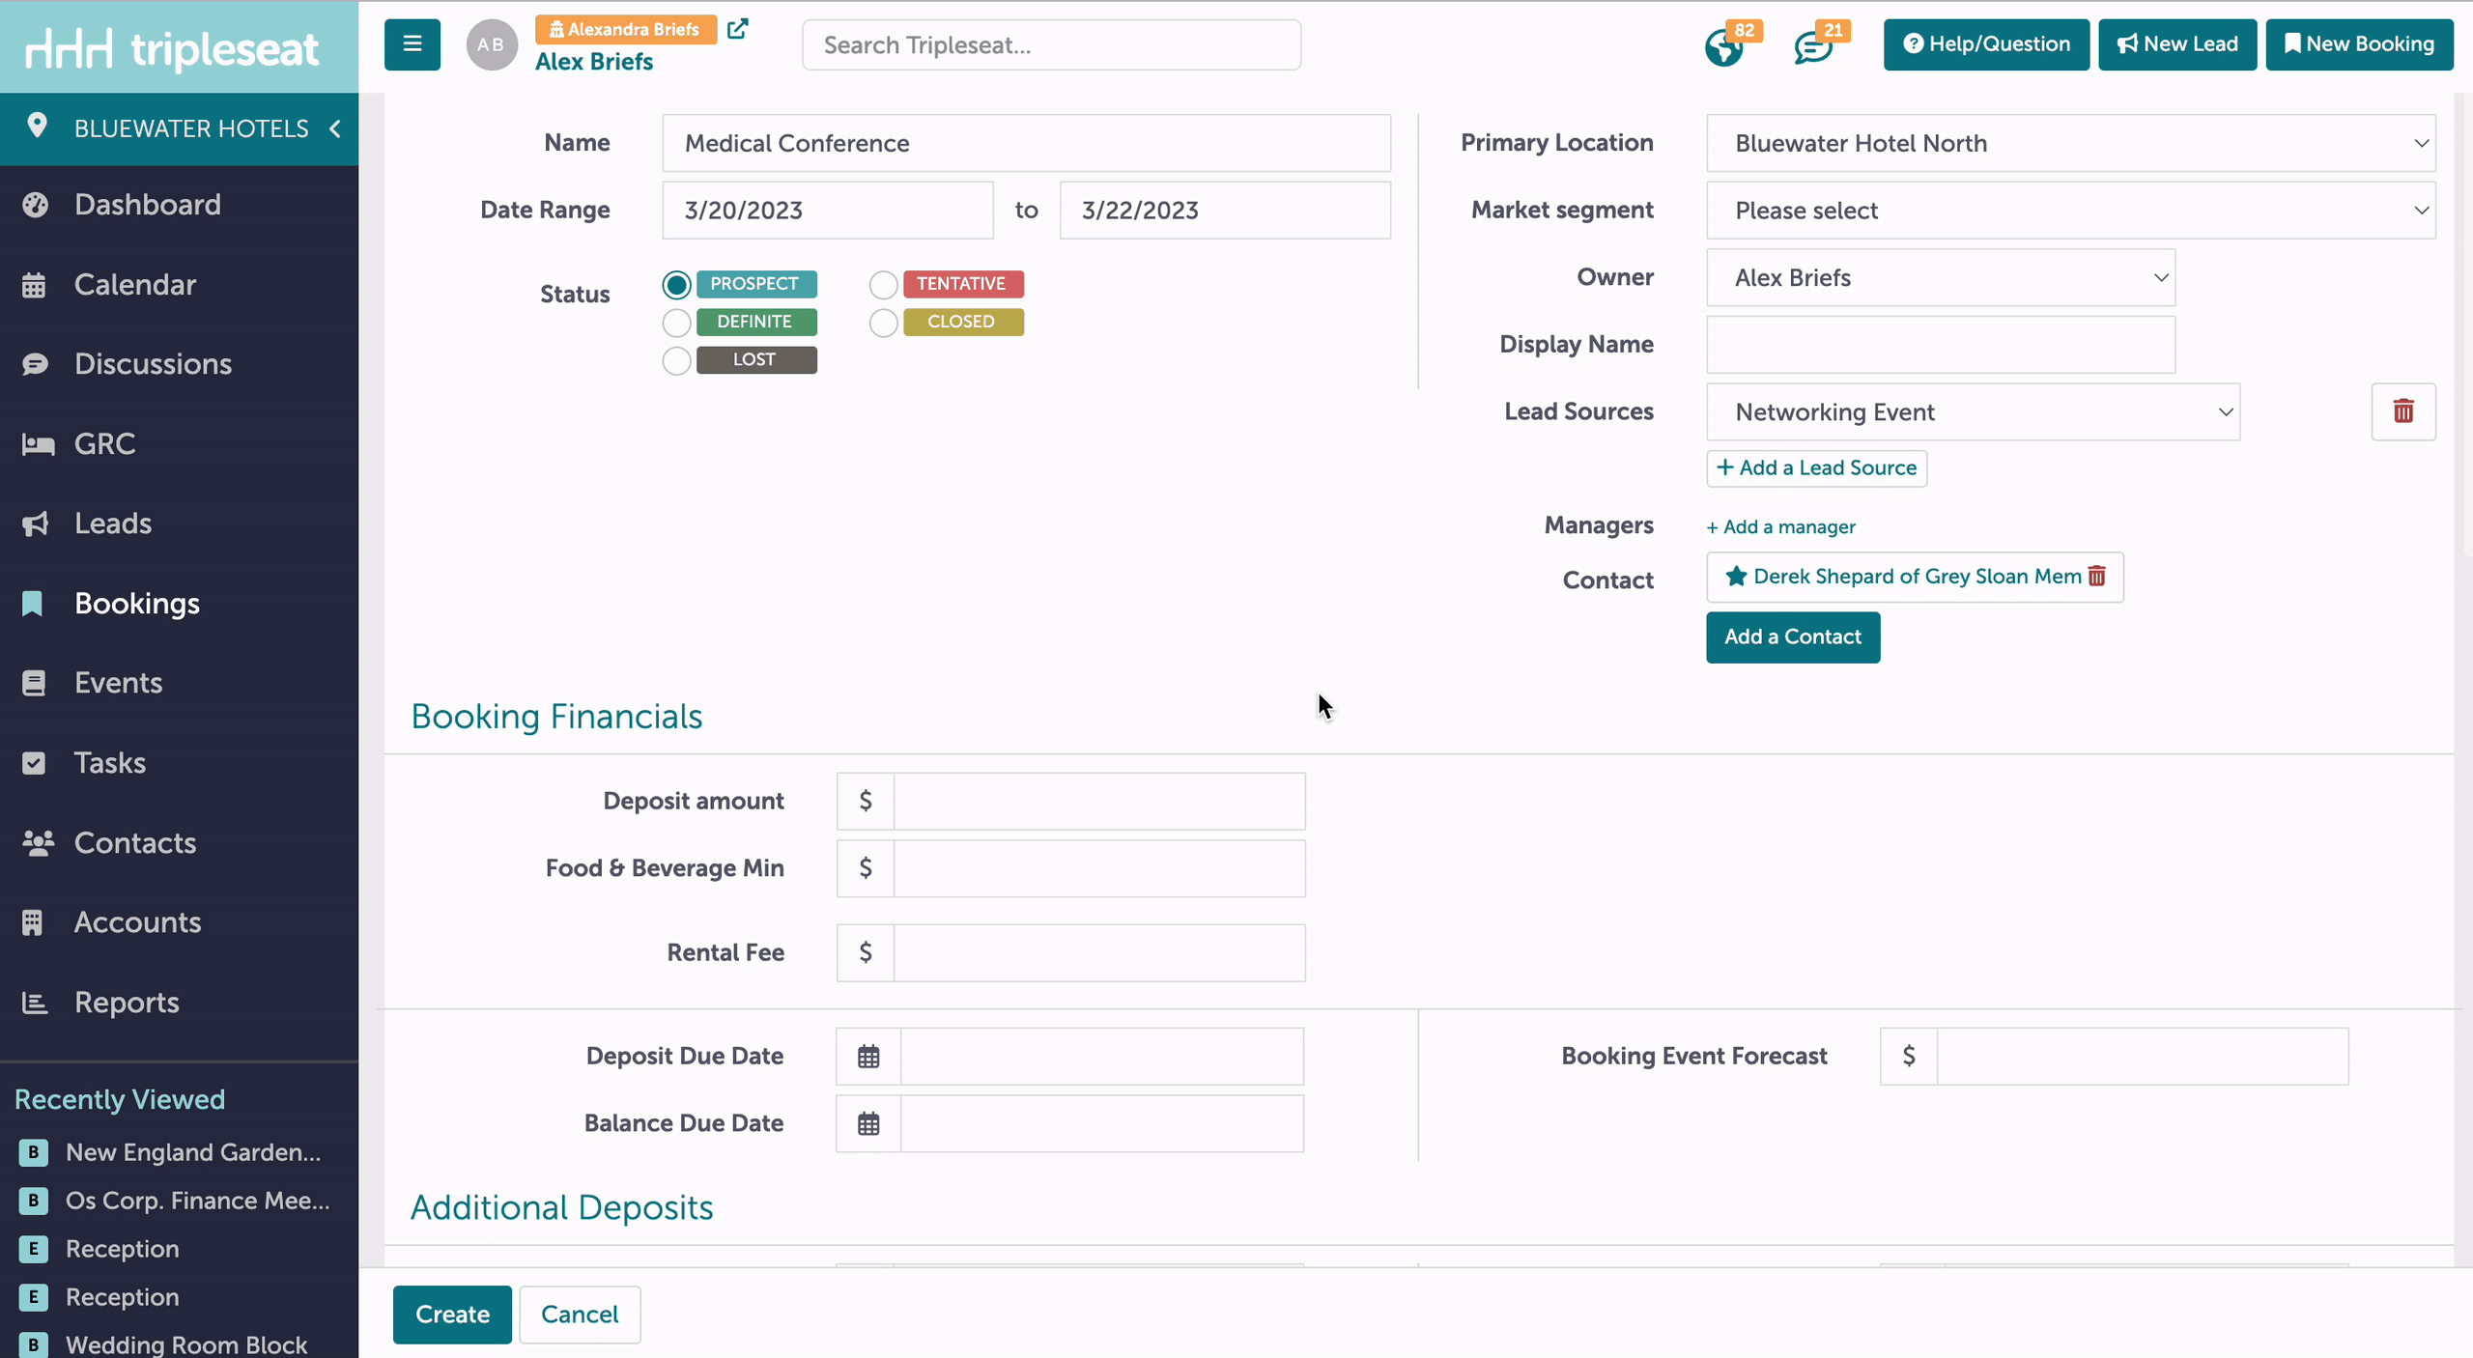Screen dimensions: 2473x1358
Task: Click the Deposit amount input
Action: pyautogui.click(x=1099, y=802)
